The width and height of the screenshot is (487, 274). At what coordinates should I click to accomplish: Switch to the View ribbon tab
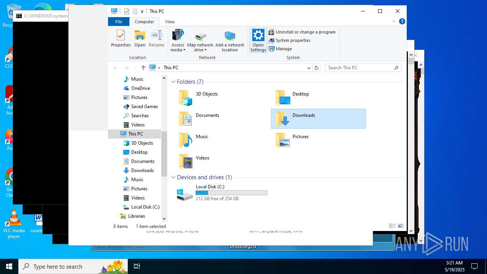[x=170, y=22]
